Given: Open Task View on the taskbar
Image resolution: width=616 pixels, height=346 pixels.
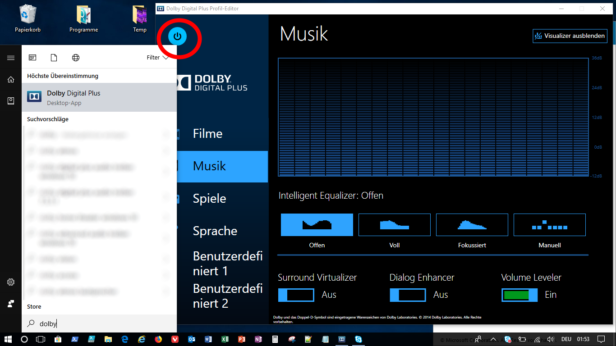Looking at the screenshot, I should (41, 339).
